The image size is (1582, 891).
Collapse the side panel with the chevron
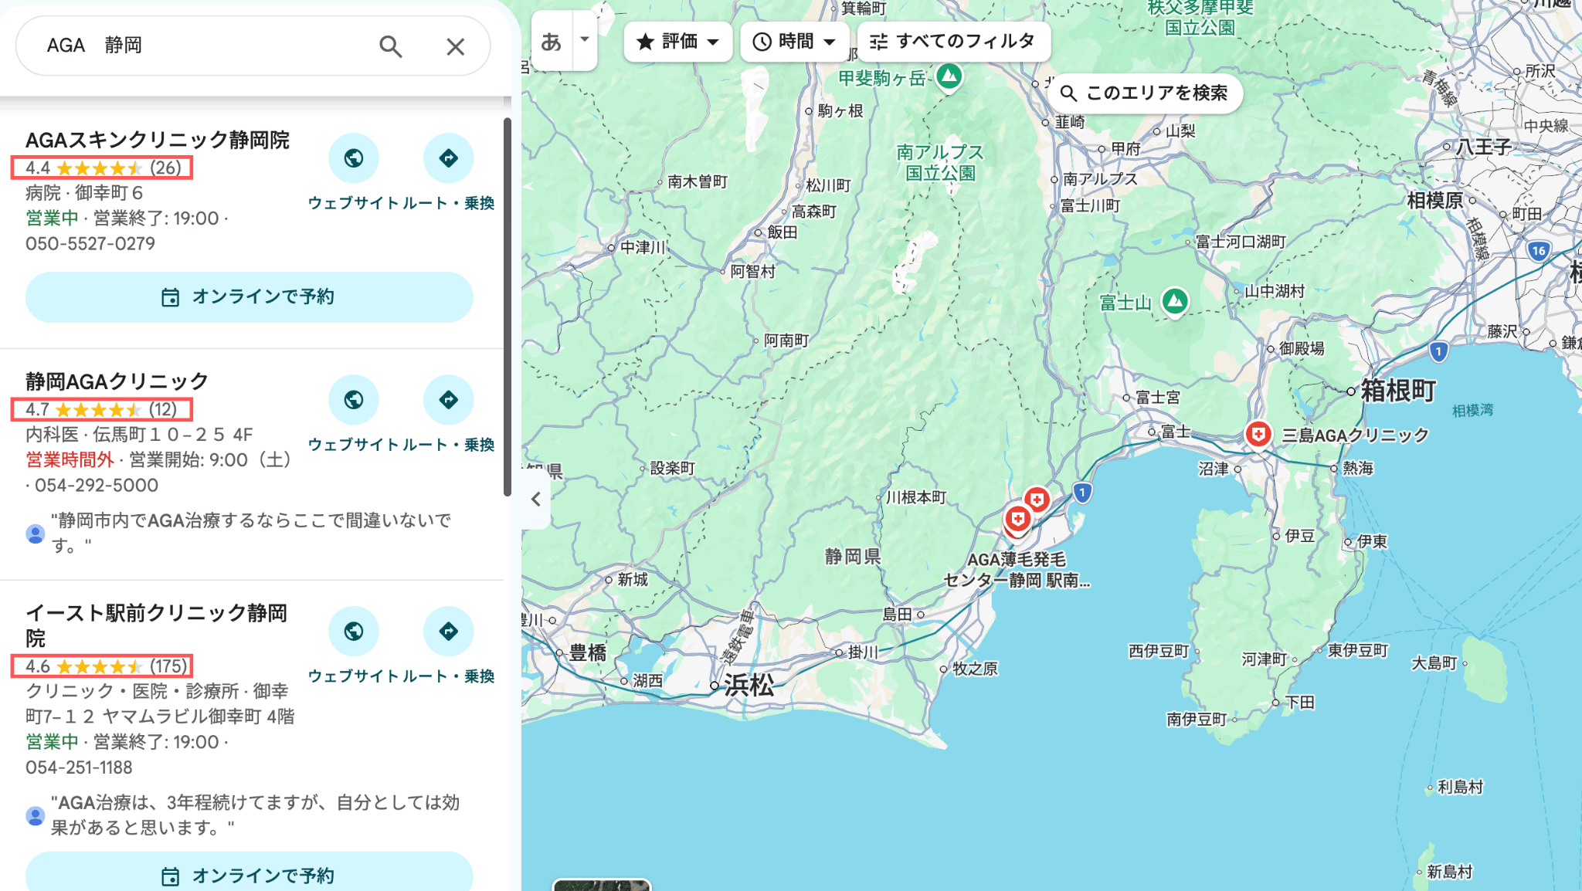(x=536, y=499)
